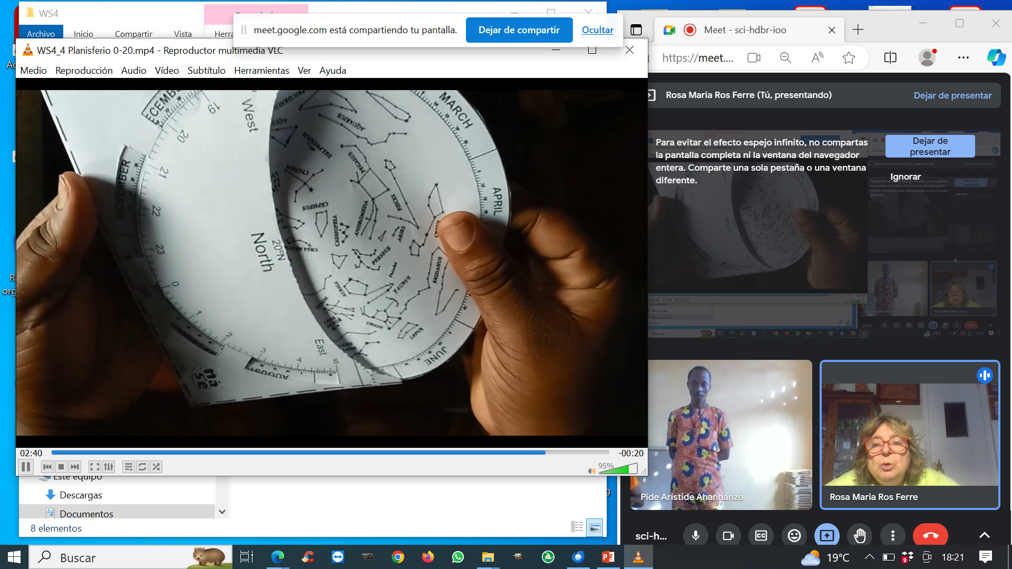Viewport: 1012px width, 569px height.
Task: Raise hand in Meet
Action: pos(860,536)
